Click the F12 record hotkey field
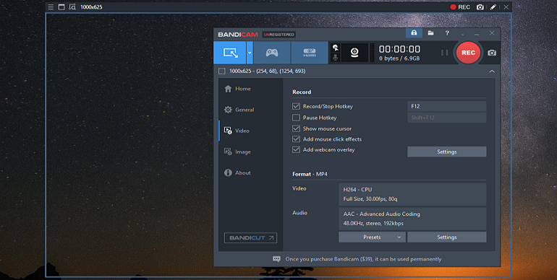The image size is (557, 280). (x=446, y=106)
